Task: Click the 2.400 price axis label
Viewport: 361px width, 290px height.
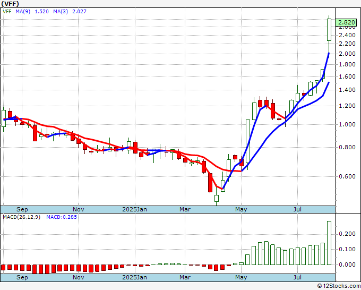Action: (347, 35)
